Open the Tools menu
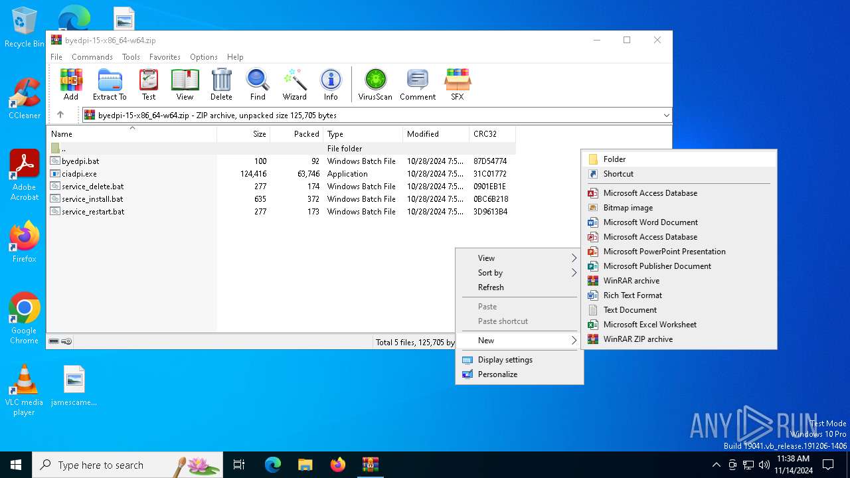The width and height of the screenshot is (850, 478). click(131, 57)
